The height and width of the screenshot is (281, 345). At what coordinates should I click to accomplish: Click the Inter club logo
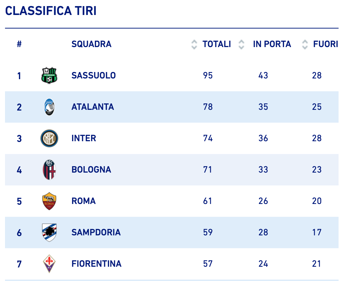click(49, 138)
